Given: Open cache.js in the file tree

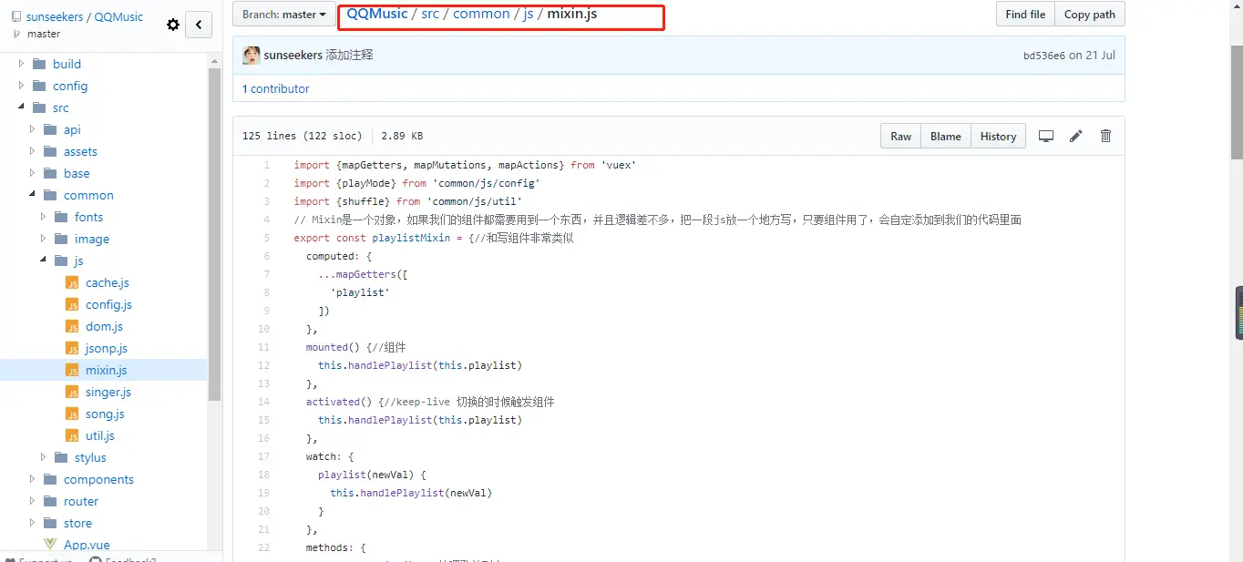Looking at the screenshot, I should (x=108, y=282).
